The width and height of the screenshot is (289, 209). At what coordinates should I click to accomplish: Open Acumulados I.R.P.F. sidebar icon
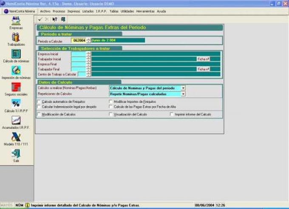16,120
